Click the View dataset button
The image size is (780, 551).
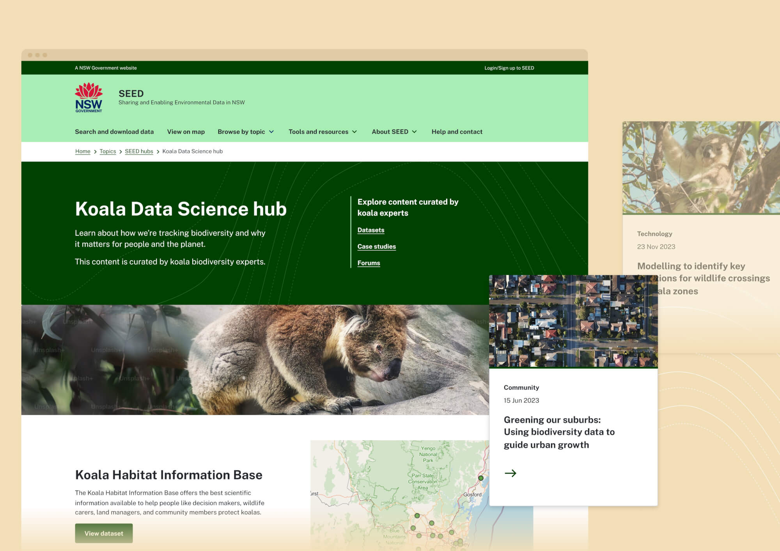pyautogui.click(x=104, y=533)
